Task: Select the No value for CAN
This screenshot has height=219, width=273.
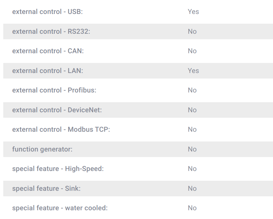Action: click(192, 51)
